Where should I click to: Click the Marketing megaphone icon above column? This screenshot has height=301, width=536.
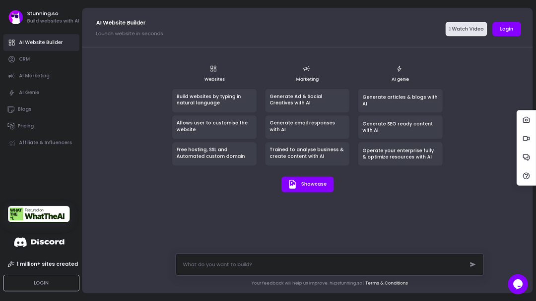[x=306, y=68]
